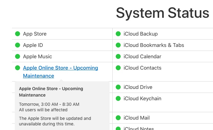
Task: Click the green status dot beside iCloud Calendar
Action: coord(118,56)
